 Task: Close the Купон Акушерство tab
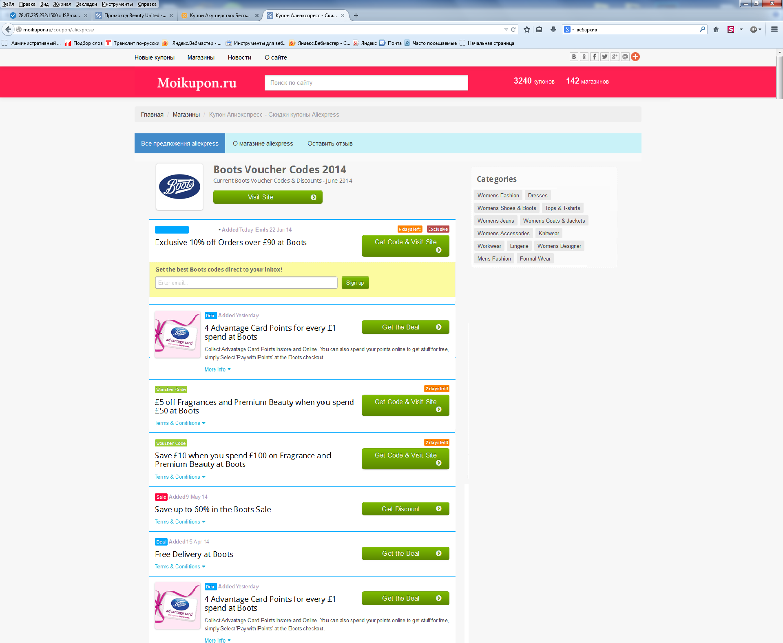(x=257, y=15)
